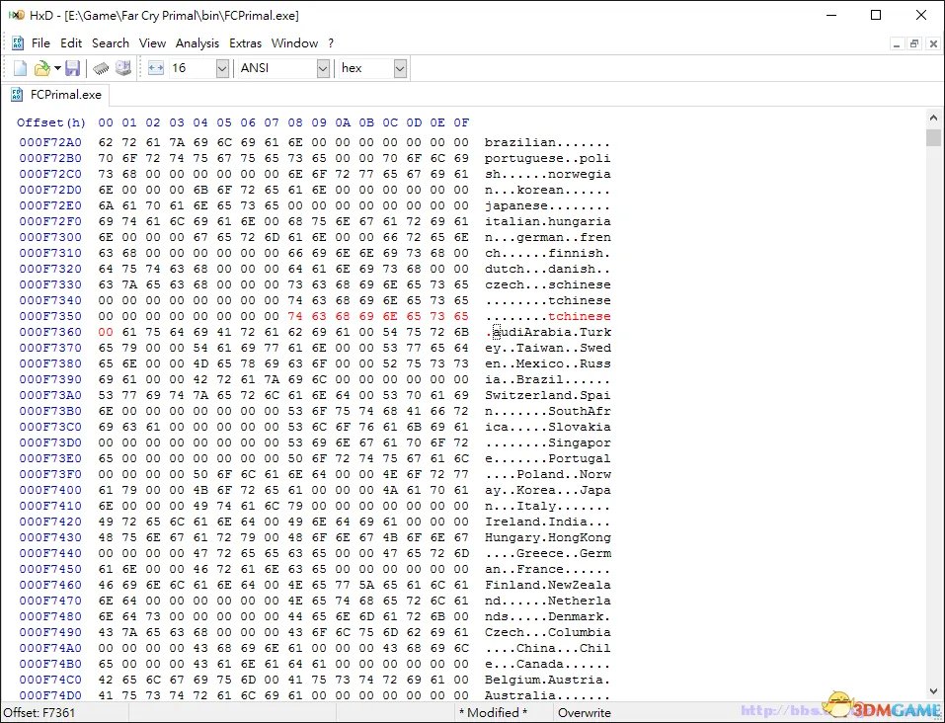This screenshot has height=723, width=945.
Task: Click the Open disk drive icon
Action: point(123,68)
